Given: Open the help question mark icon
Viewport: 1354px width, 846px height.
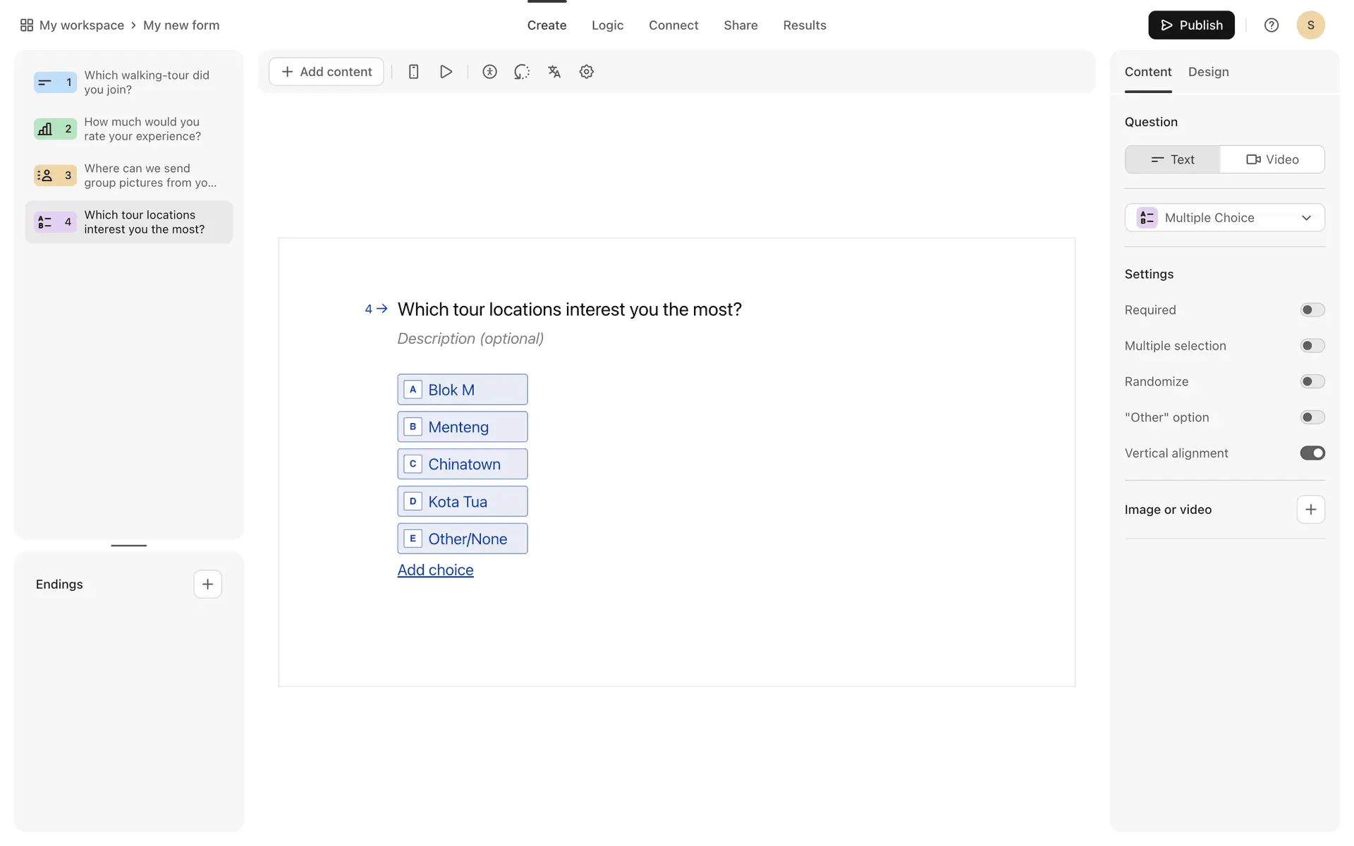Looking at the screenshot, I should pyautogui.click(x=1271, y=25).
